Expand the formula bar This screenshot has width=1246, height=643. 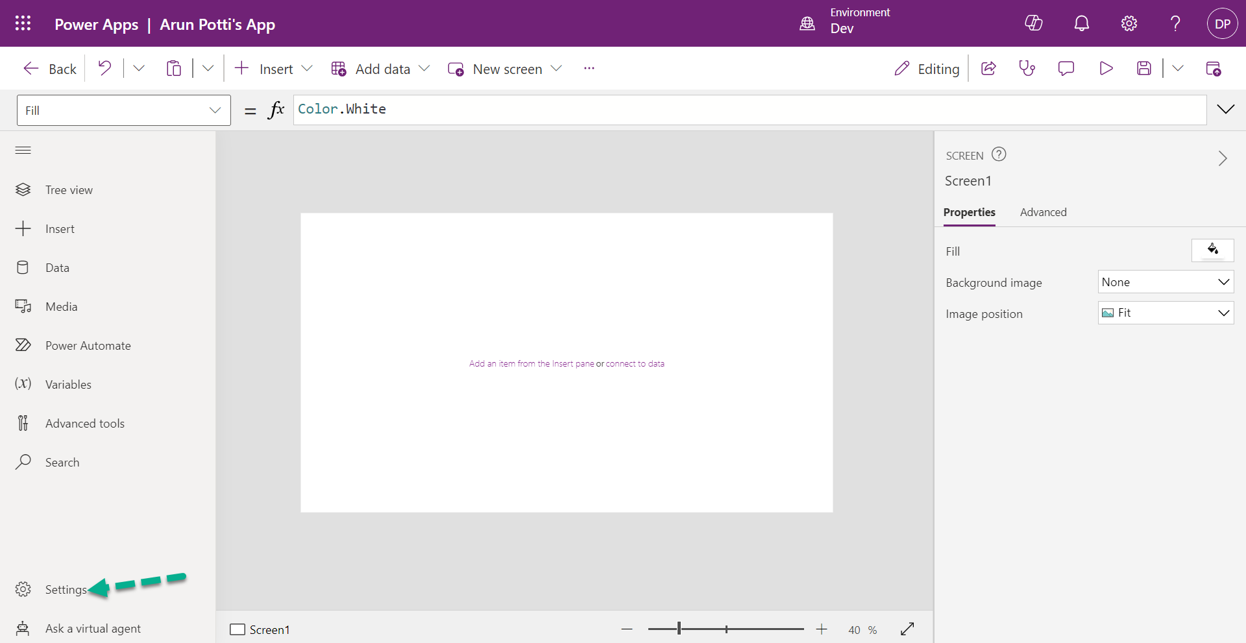(x=1226, y=109)
